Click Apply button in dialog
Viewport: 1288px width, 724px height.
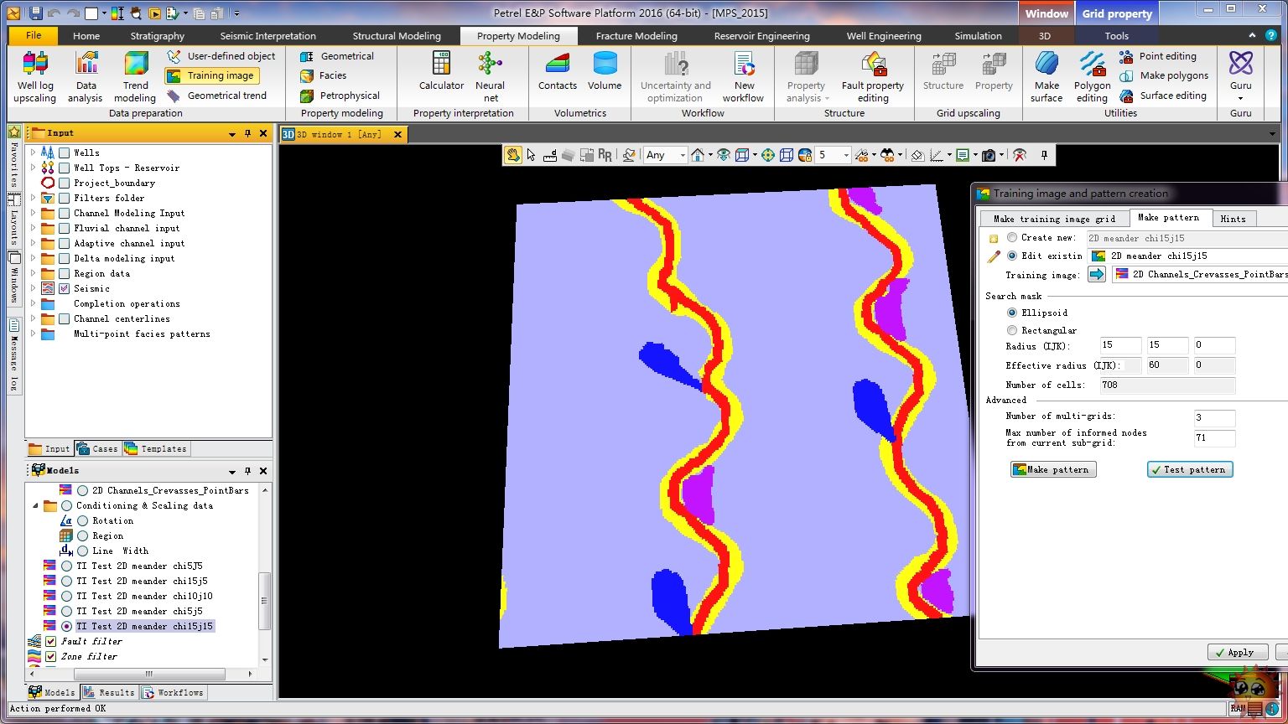point(1238,652)
